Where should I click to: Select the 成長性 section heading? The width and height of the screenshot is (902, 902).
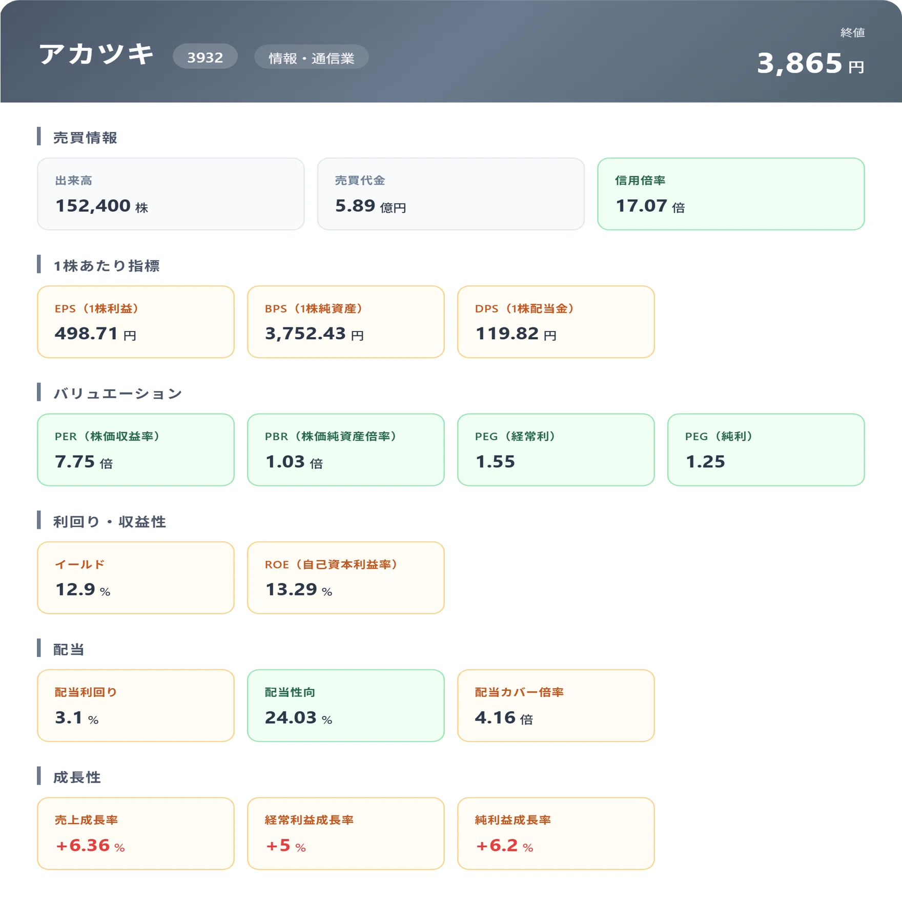[x=77, y=777]
